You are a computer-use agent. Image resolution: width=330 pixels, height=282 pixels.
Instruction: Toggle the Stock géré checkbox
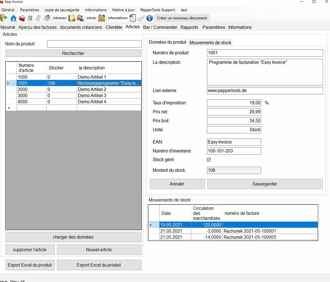(x=209, y=160)
